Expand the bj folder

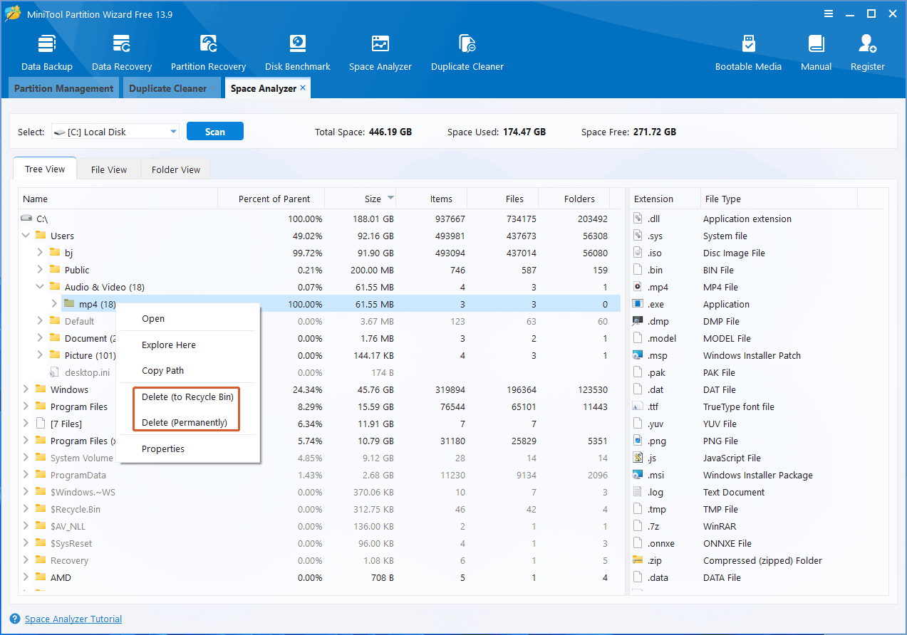(x=41, y=253)
